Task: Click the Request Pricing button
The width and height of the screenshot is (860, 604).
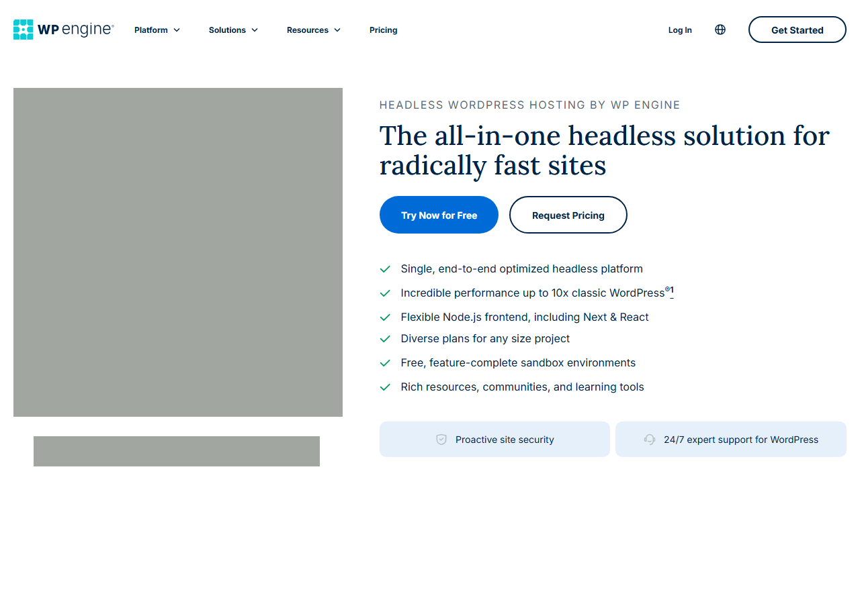Action: pos(568,215)
